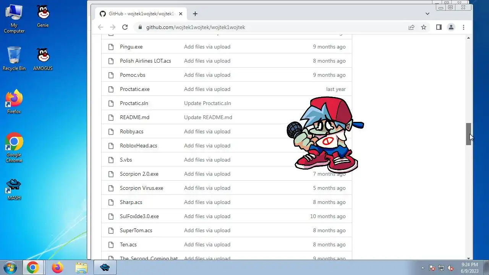Click the Boyfriend character agent

(325, 134)
